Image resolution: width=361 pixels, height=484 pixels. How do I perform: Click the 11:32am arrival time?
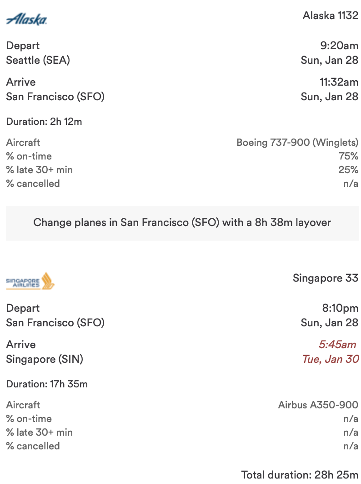point(338,82)
